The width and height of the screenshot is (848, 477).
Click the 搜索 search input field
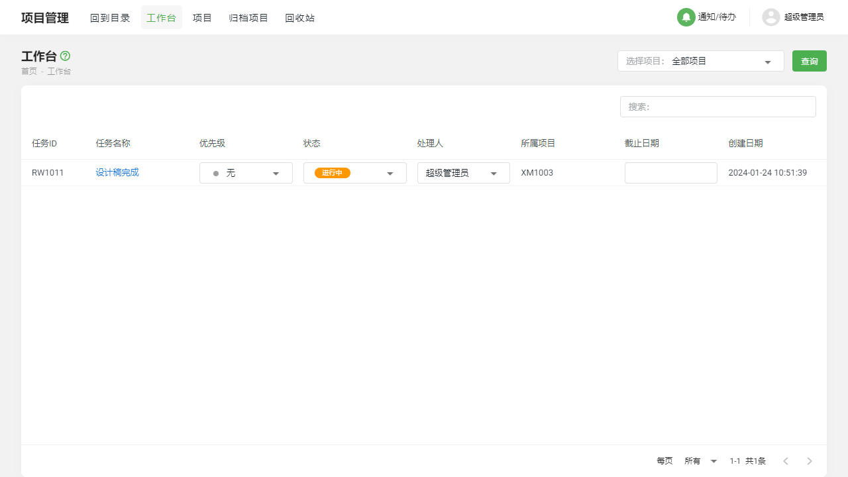(717, 107)
